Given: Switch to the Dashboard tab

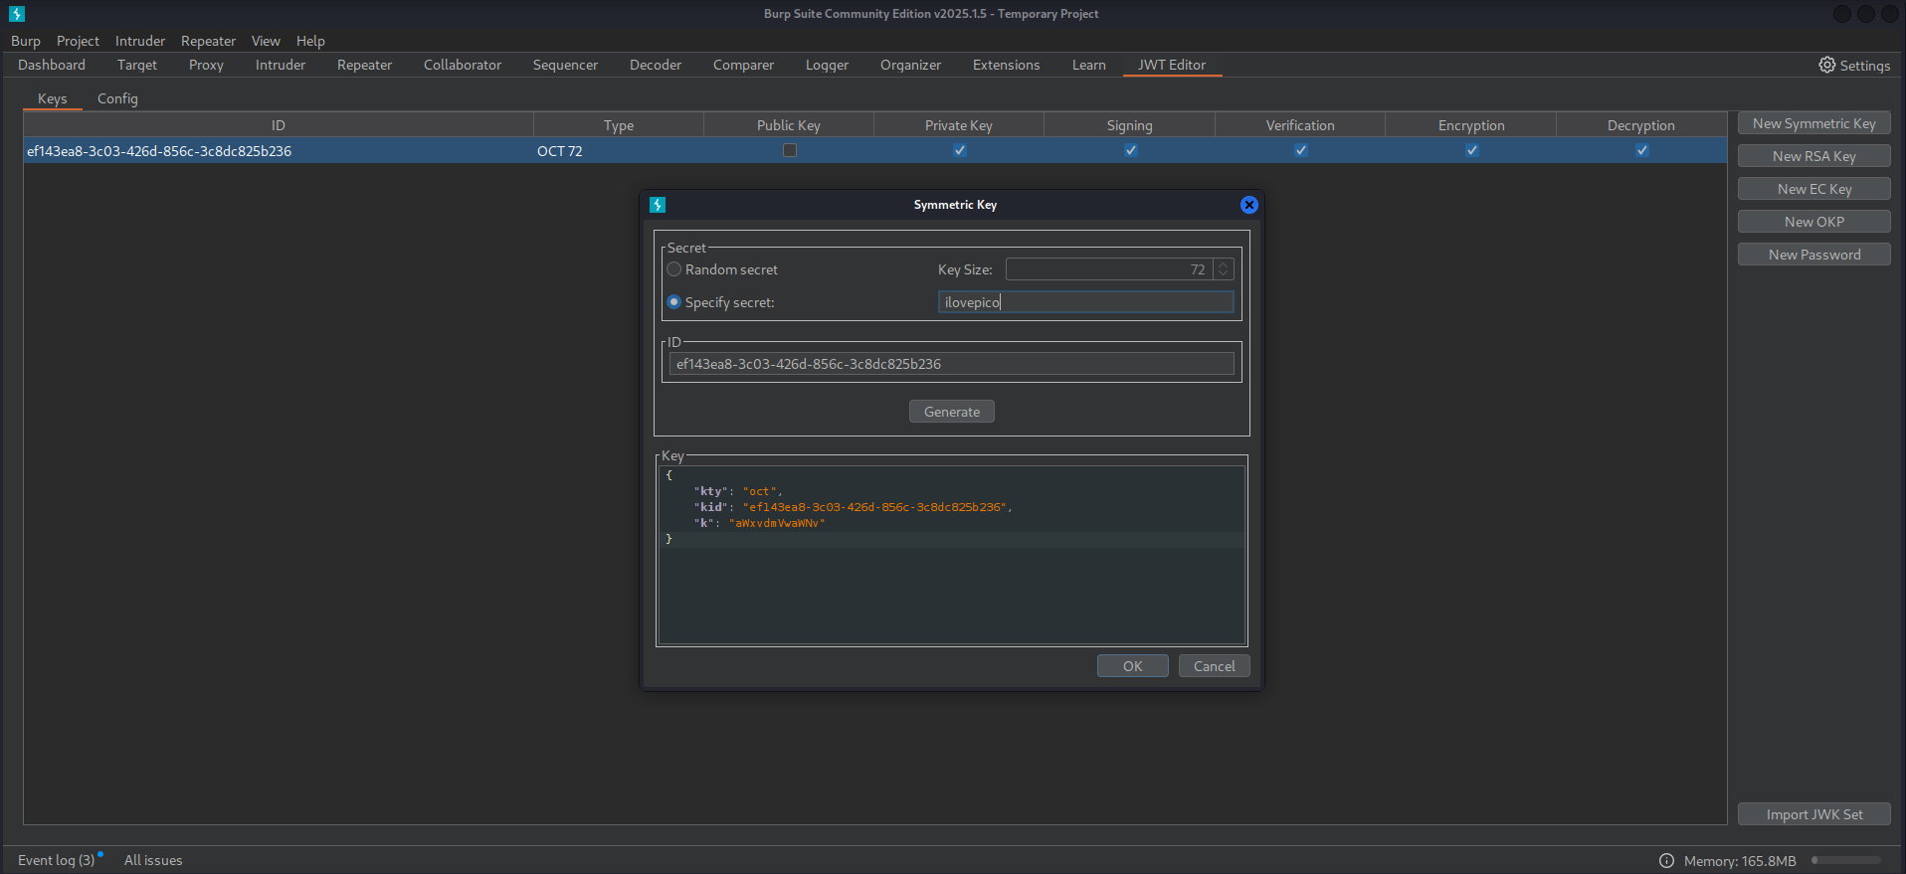Looking at the screenshot, I should 52,65.
